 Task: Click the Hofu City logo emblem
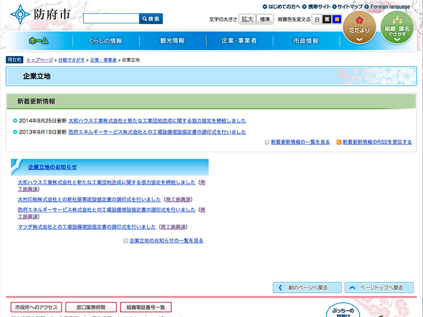click(20, 14)
